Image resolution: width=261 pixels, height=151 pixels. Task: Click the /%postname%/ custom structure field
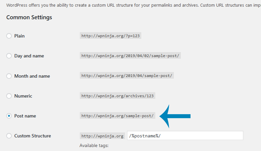point(185,135)
